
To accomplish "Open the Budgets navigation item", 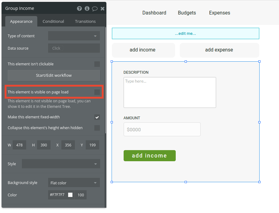I will (x=187, y=13).
